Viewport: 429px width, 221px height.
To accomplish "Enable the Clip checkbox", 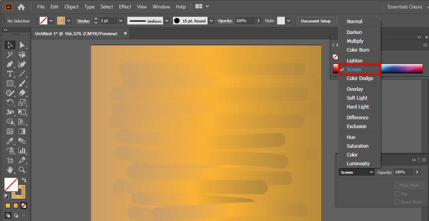I will (x=397, y=194).
